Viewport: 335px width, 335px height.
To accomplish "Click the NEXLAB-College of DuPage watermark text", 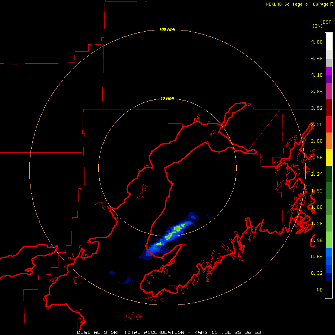I will coord(297,4).
